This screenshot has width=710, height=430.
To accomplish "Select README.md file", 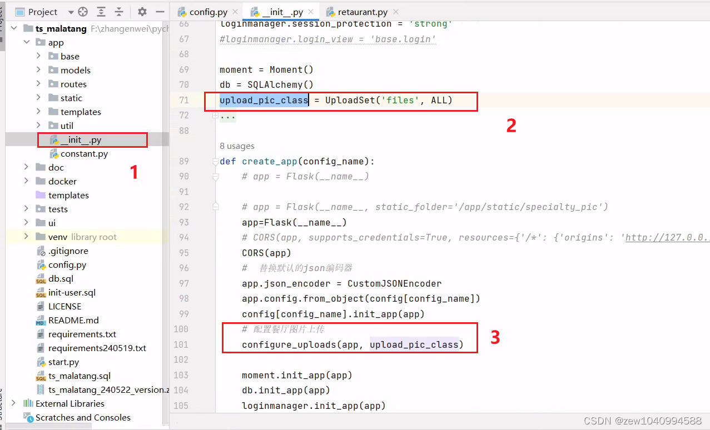I will (x=73, y=320).
